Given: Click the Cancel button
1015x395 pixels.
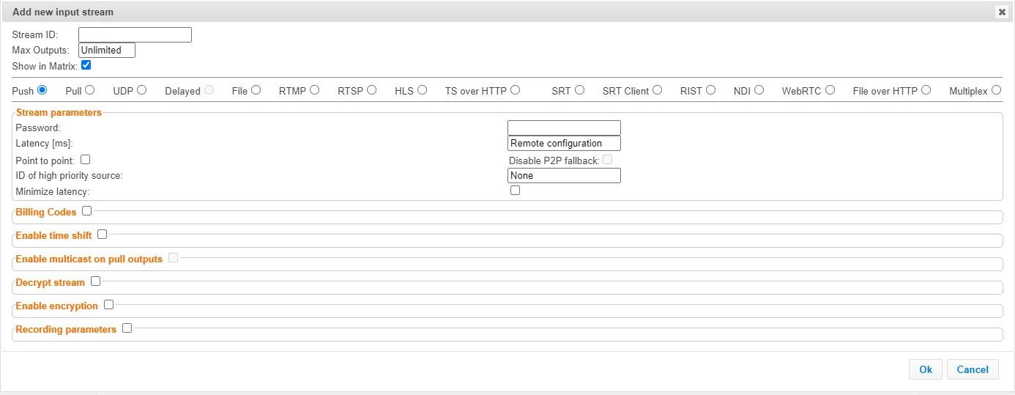Looking at the screenshot, I should pyautogui.click(x=973, y=369).
